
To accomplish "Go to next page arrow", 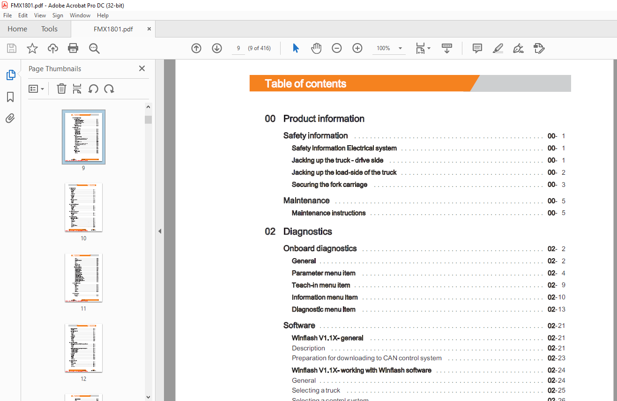I will (x=217, y=48).
